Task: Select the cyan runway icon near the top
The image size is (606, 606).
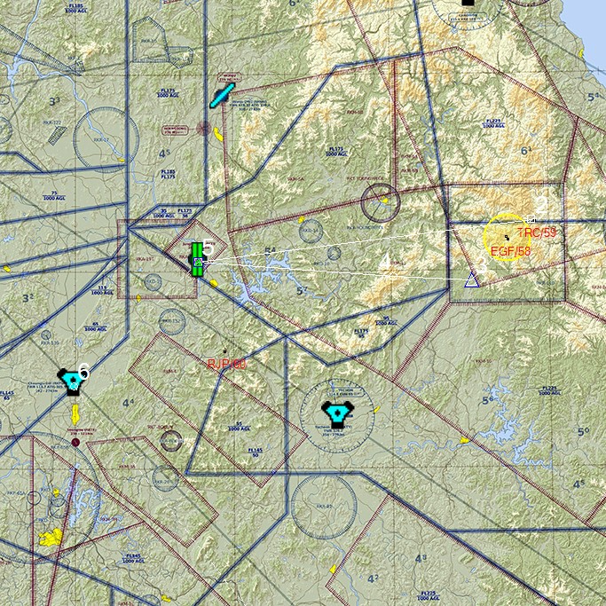Action: point(222,96)
